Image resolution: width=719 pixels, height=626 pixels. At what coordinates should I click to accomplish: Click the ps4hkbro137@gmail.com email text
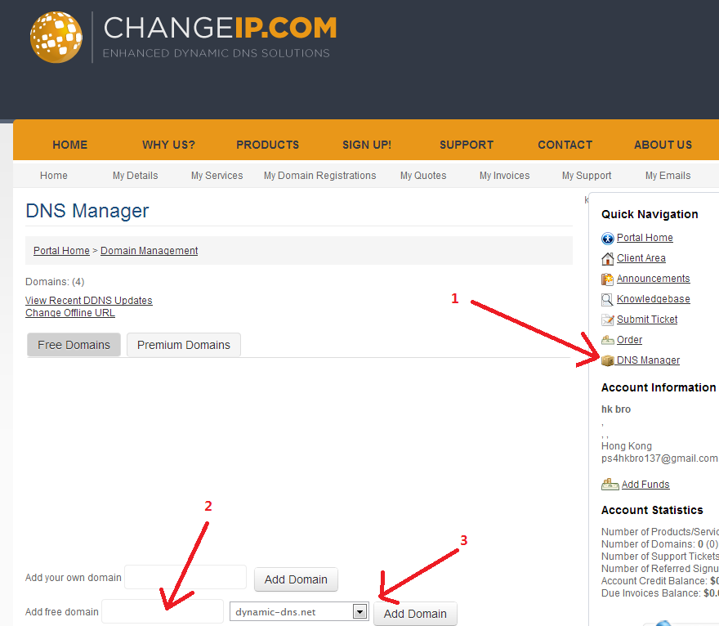[659, 458]
